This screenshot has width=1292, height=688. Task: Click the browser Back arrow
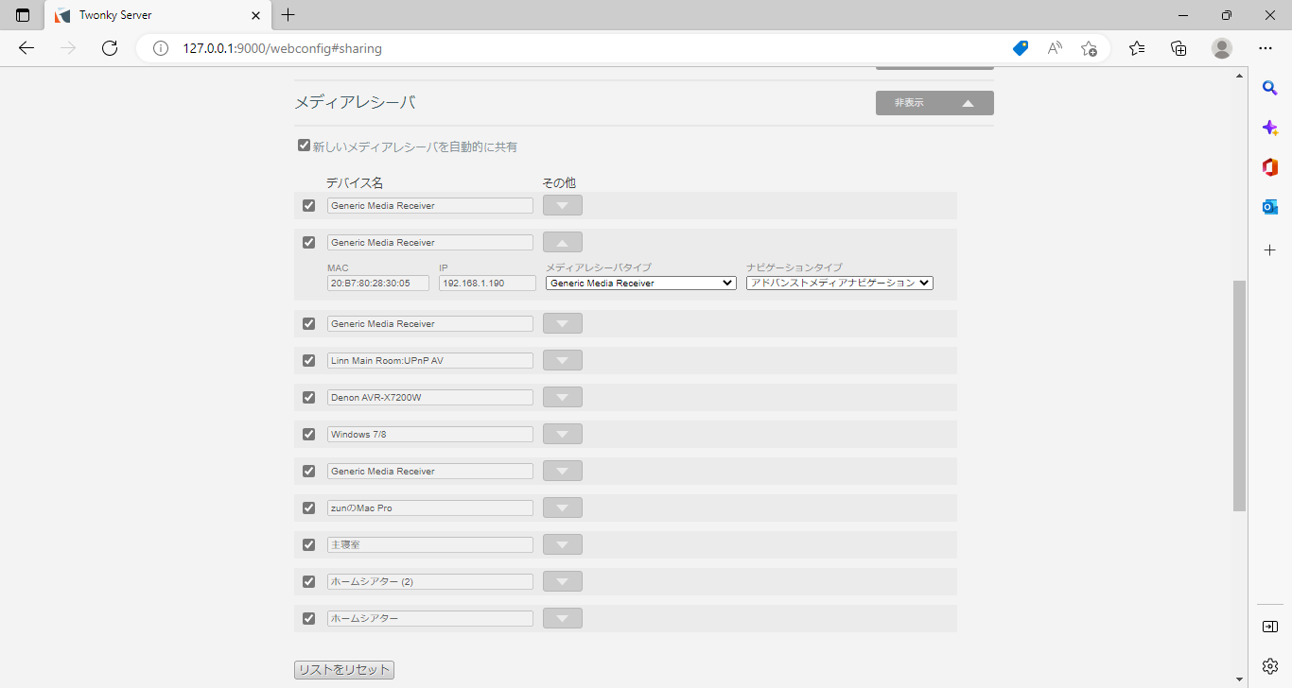[x=26, y=48]
